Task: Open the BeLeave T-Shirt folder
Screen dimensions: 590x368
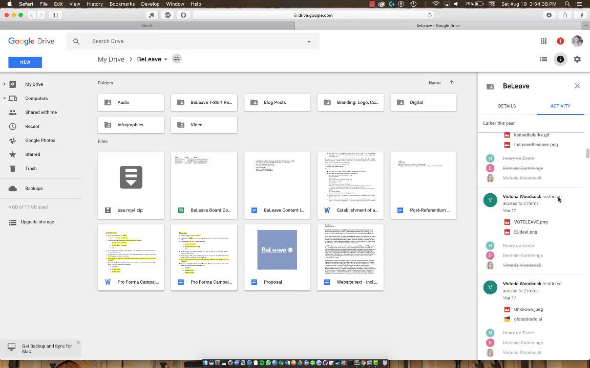Action: (204, 103)
